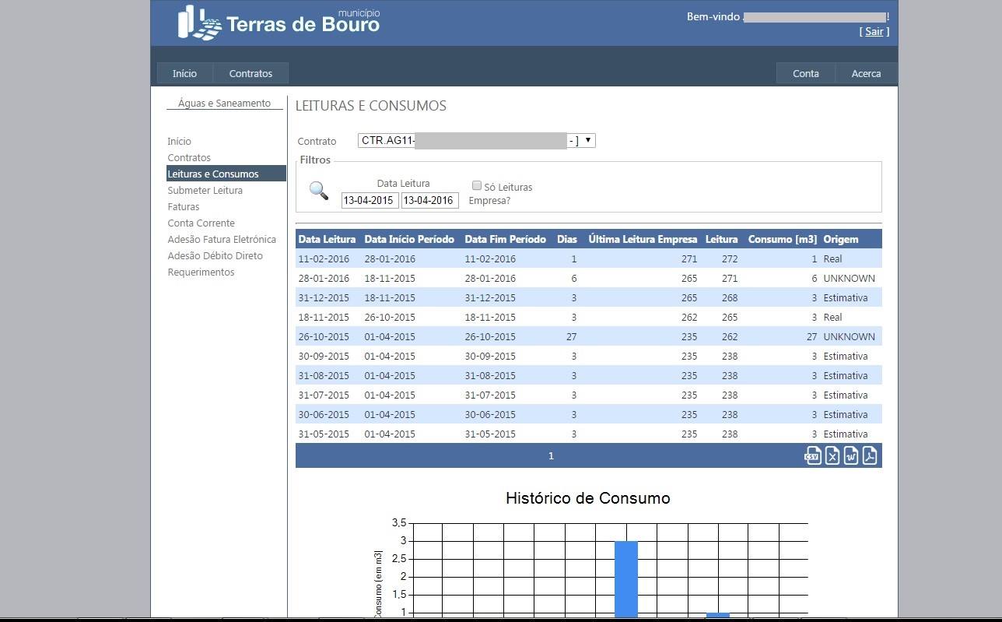Viewport: 1002px width, 622px height.
Task: Click the end Data Leitura date field
Action: point(429,201)
